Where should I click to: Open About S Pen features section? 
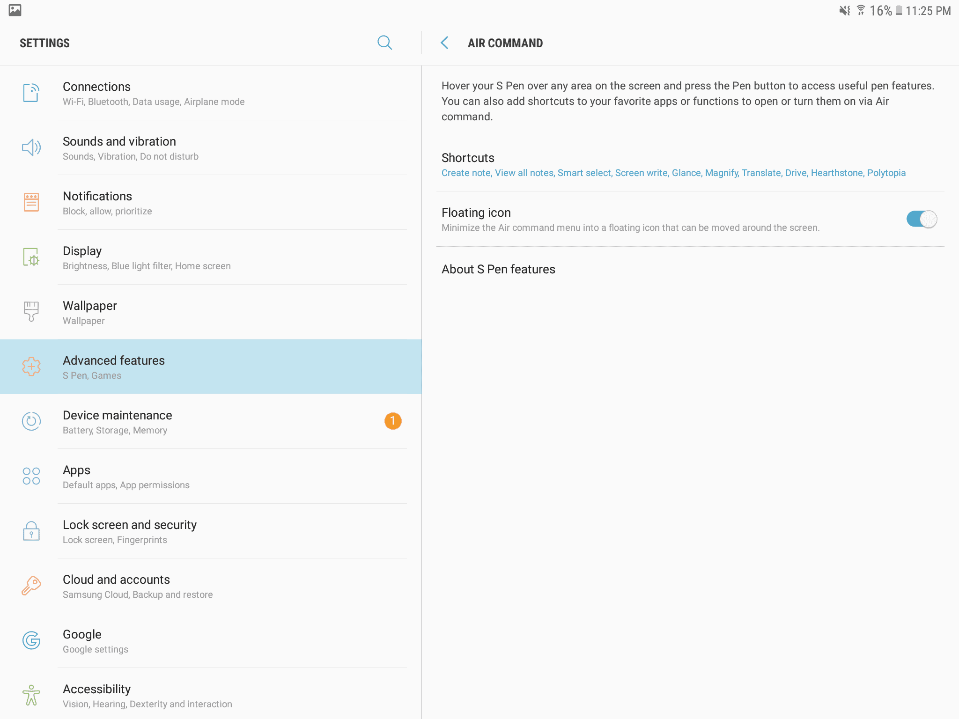498,269
